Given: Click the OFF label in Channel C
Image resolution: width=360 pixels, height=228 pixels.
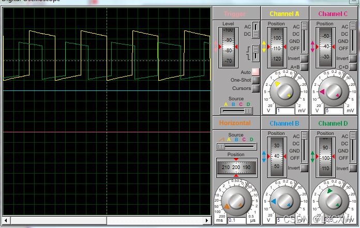Looking at the screenshot, I should (343, 49).
